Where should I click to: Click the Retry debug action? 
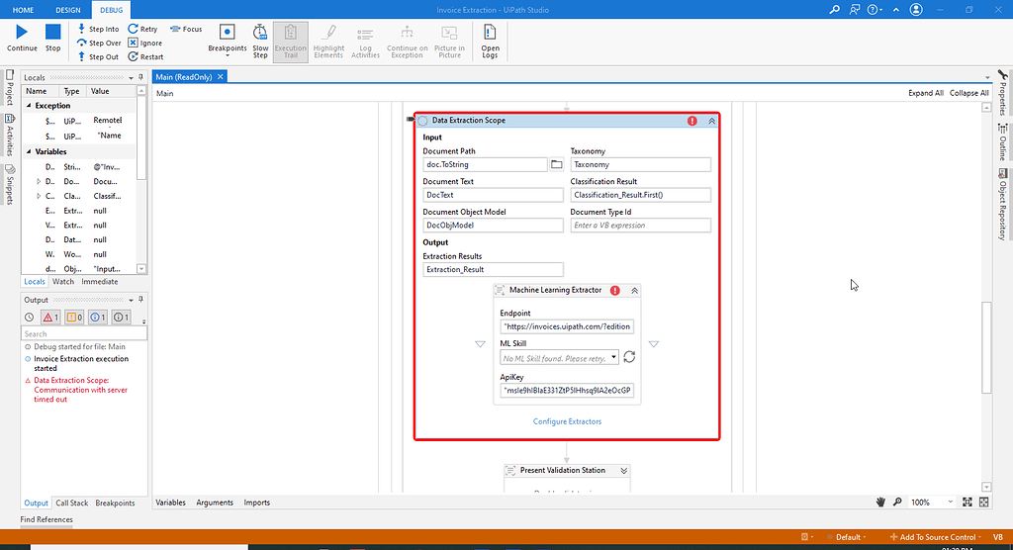pyautogui.click(x=142, y=29)
